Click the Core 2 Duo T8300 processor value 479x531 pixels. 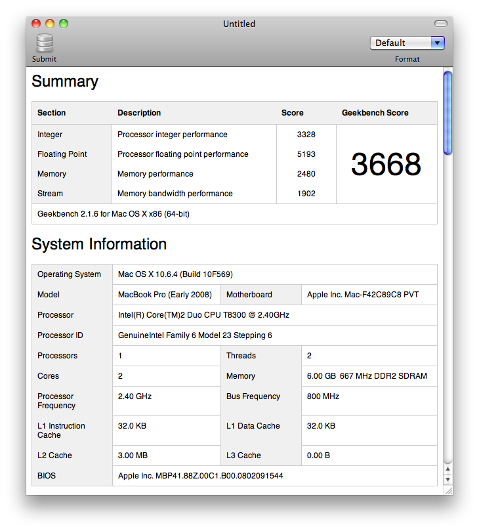pyautogui.click(x=203, y=315)
